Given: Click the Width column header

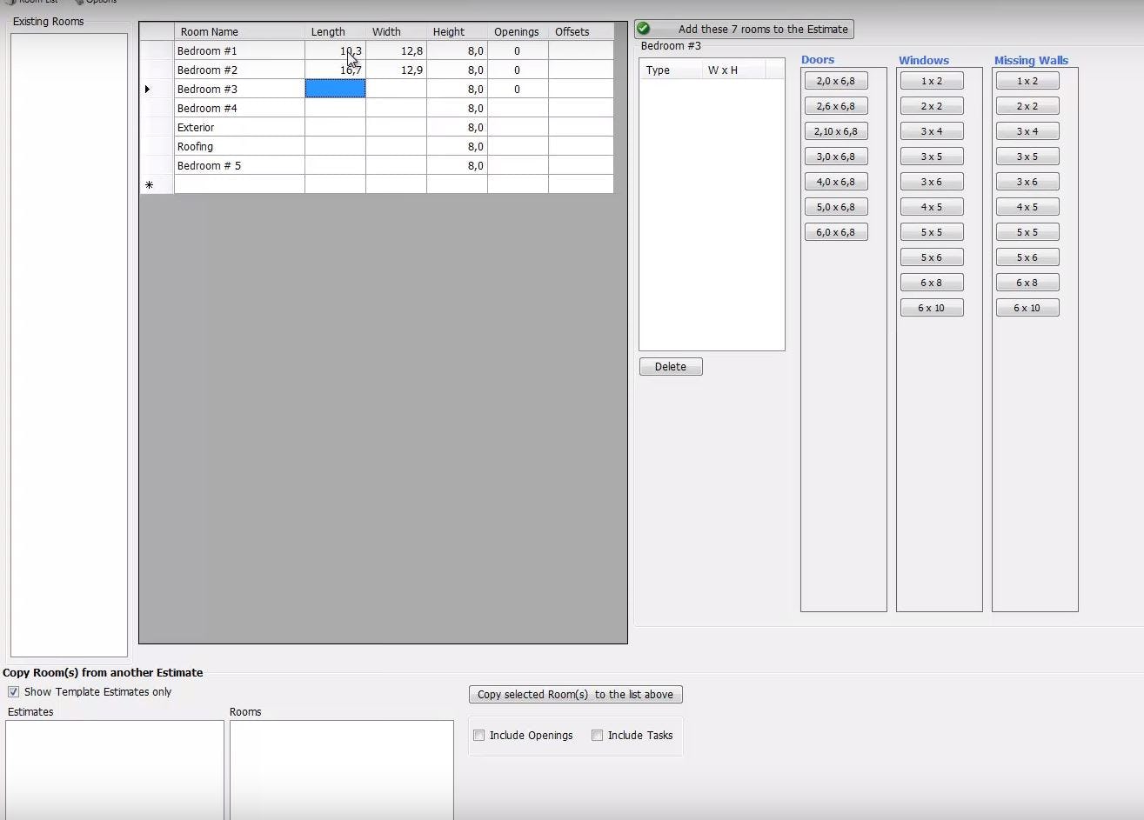Looking at the screenshot, I should click(x=386, y=31).
